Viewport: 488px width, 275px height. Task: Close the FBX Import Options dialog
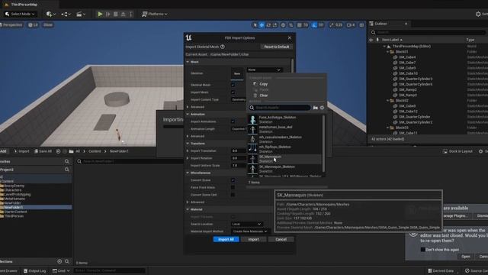(290, 38)
